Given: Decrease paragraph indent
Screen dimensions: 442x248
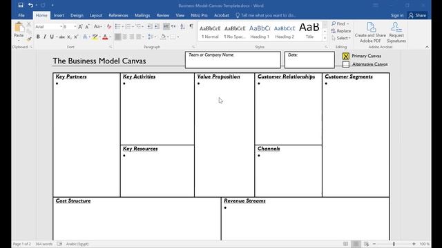Looking at the screenshot, I should pyautogui.click(x=149, y=26).
